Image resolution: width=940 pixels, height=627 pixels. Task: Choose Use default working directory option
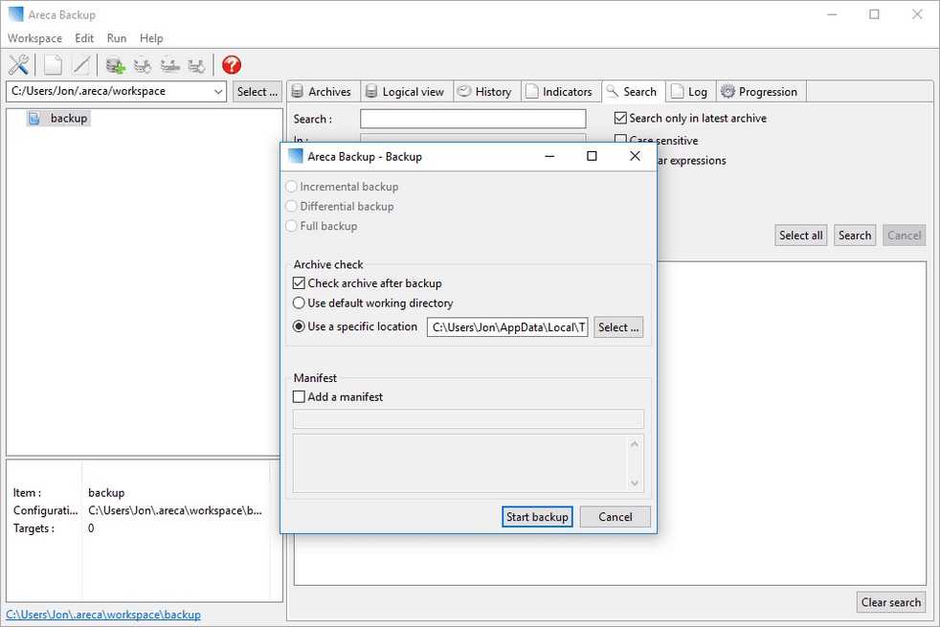(299, 302)
